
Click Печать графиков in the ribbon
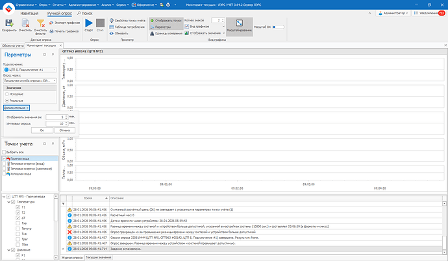coord(64,31)
